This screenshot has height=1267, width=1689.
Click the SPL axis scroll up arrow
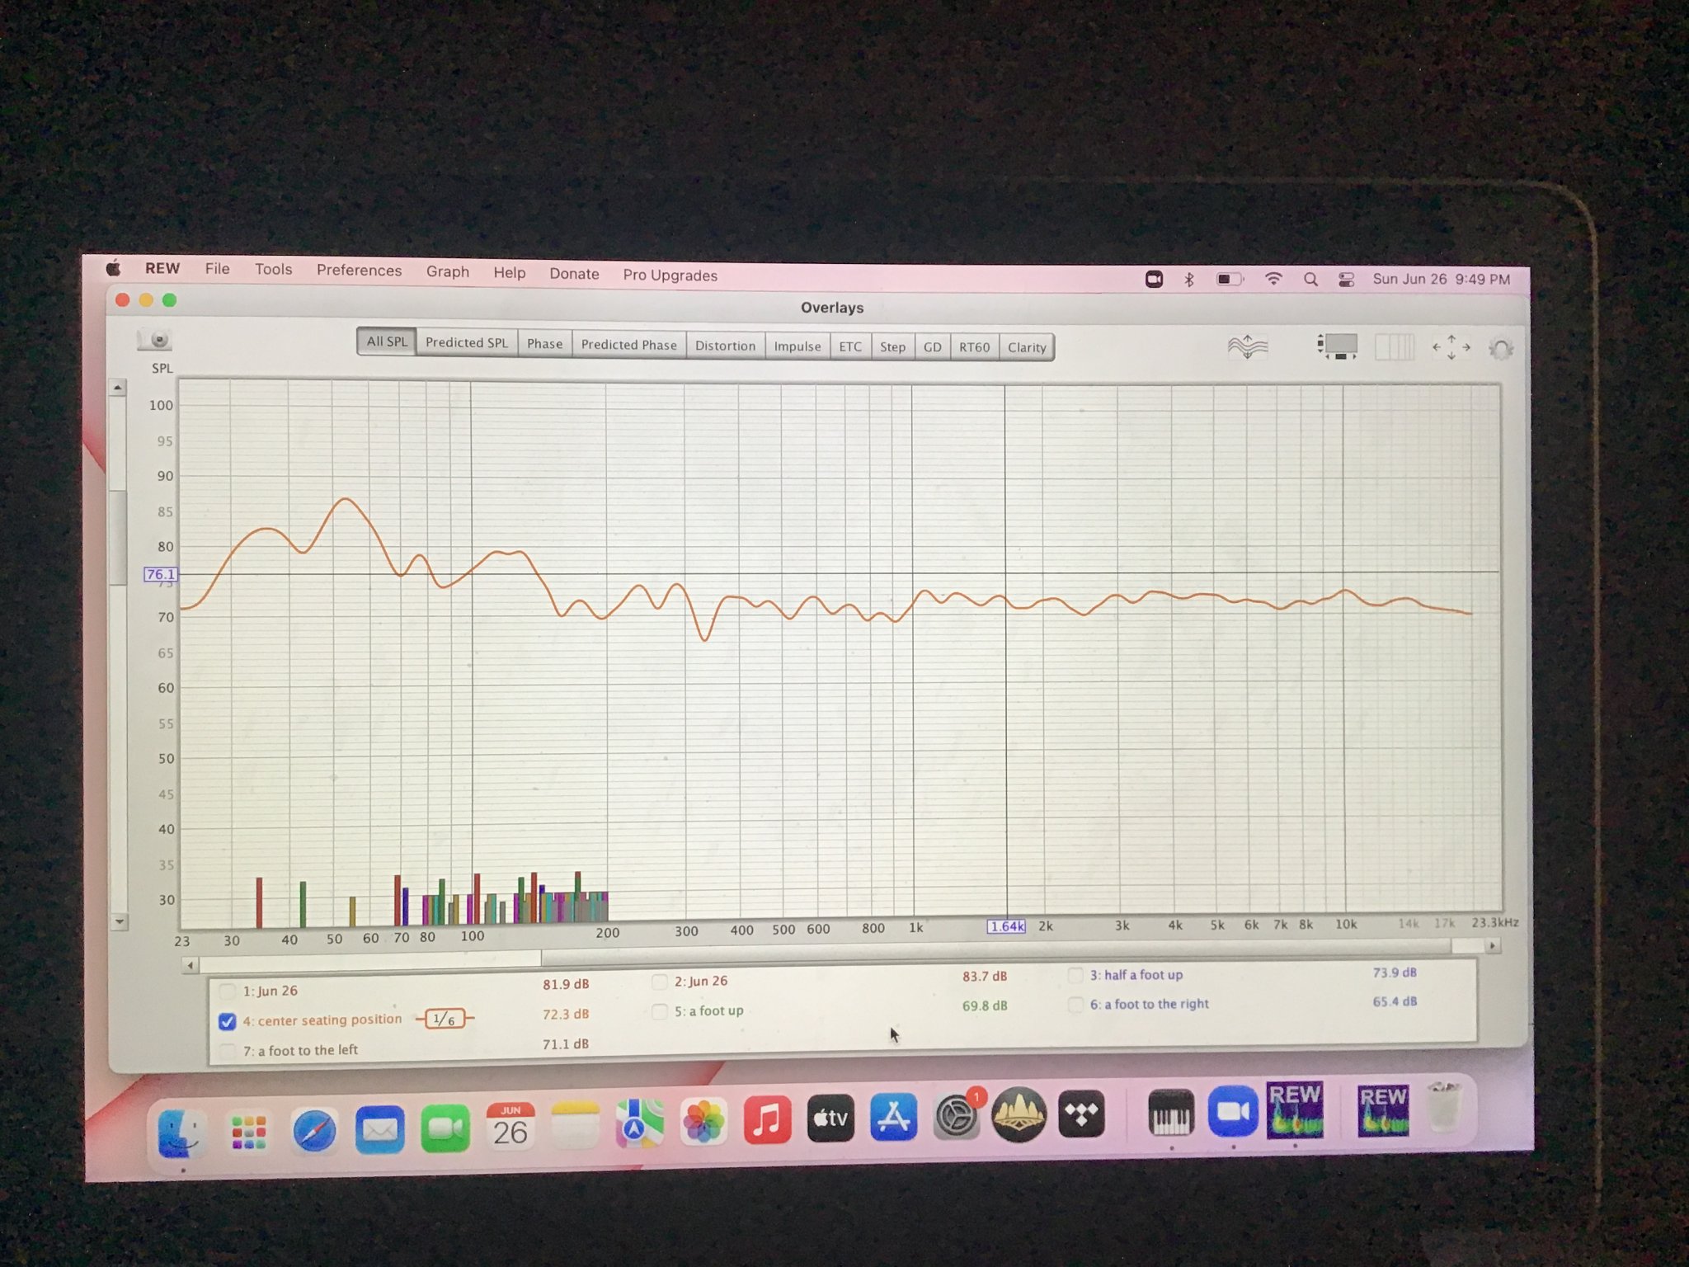click(117, 388)
